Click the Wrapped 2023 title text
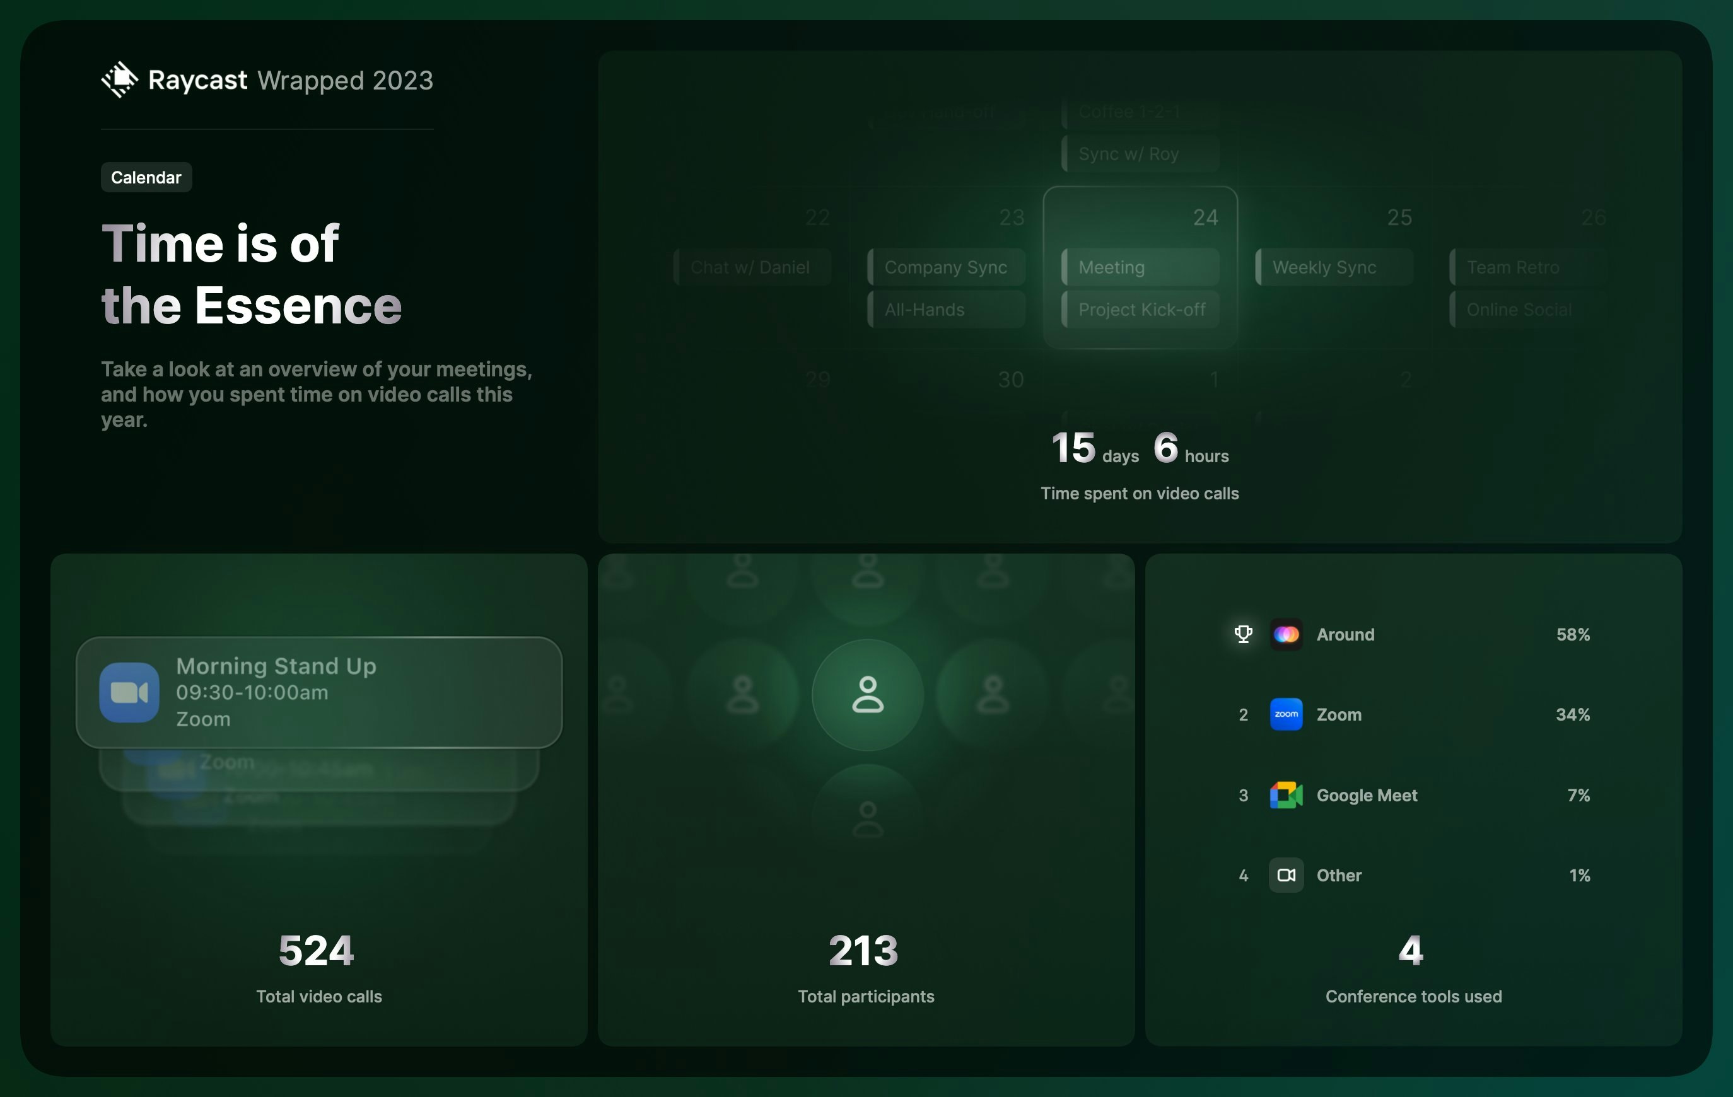The height and width of the screenshot is (1097, 1733). 346,80
